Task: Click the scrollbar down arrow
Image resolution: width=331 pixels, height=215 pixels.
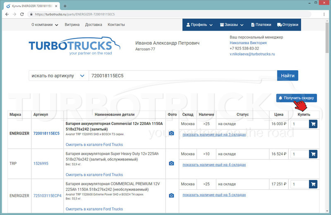Action: 327,211
